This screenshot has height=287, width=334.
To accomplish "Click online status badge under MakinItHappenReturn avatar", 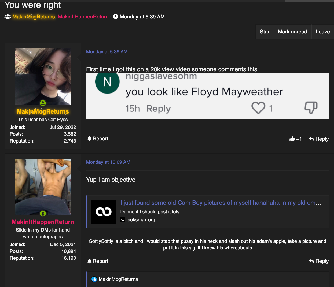I will pos(43,213).
